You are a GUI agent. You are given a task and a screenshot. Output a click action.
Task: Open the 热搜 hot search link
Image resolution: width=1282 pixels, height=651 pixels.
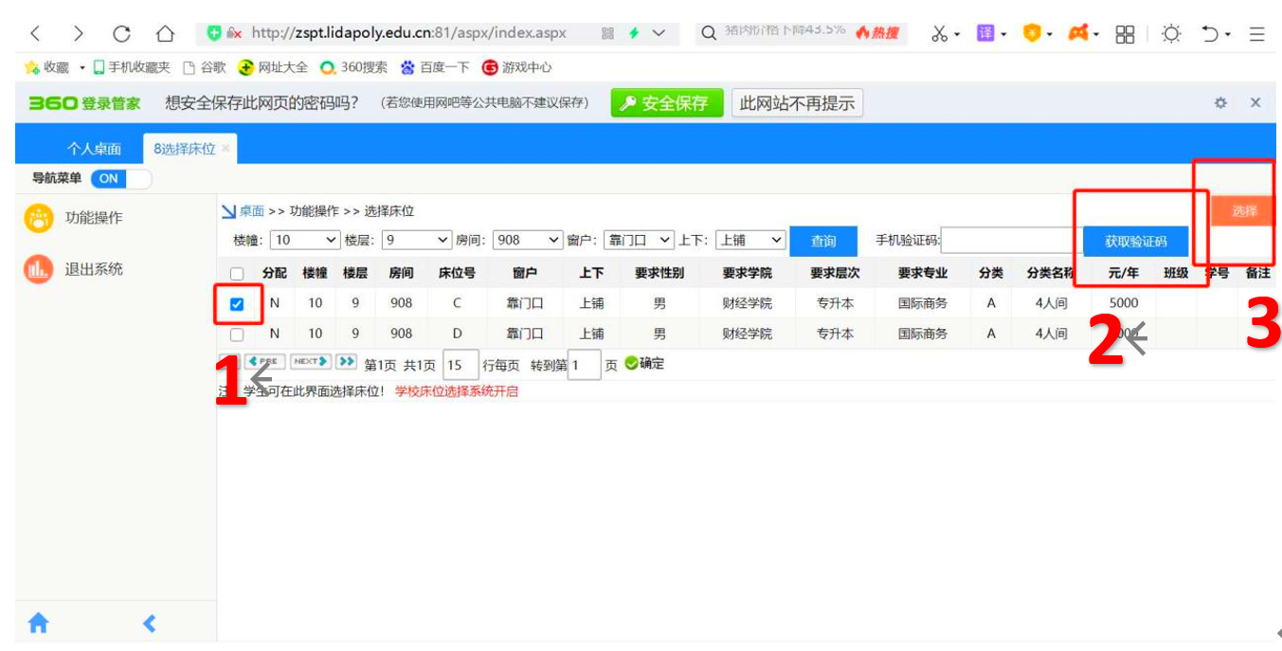point(876,33)
